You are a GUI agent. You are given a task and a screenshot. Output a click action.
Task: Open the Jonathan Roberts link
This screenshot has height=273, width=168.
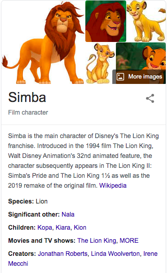coord(62,254)
